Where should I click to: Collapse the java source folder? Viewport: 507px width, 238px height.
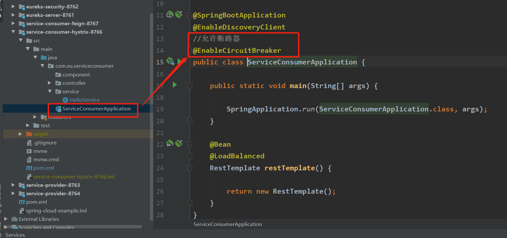coord(35,57)
